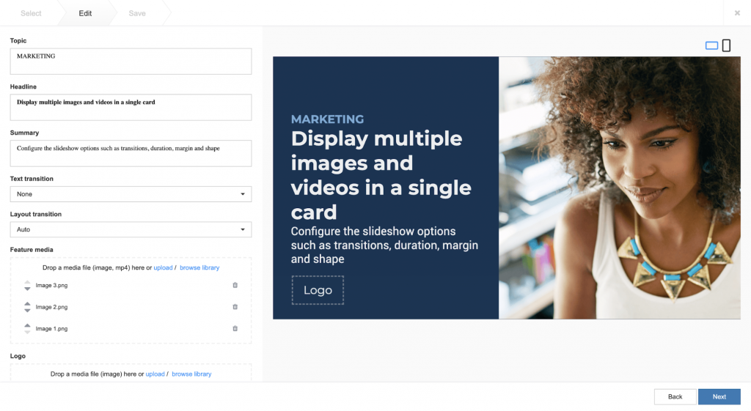
Task: Click the headline text in preview
Action: (381, 175)
